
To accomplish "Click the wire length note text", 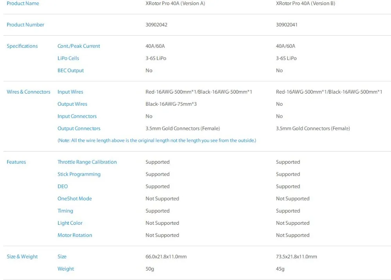I will (x=157, y=140).
